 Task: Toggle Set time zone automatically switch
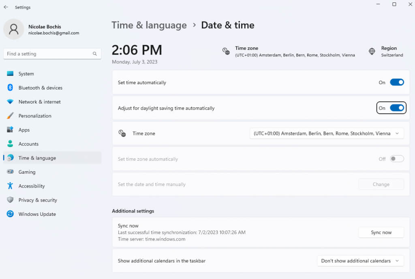tap(397, 159)
